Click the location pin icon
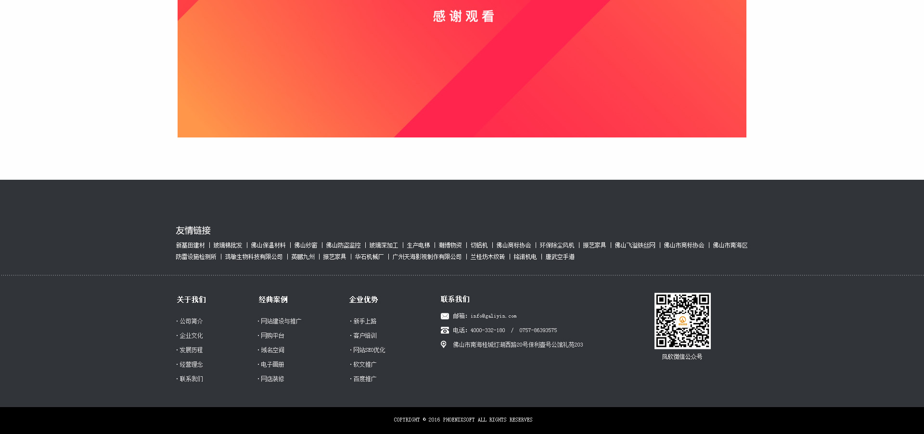This screenshot has width=924, height=434. (x=444, y=345)
